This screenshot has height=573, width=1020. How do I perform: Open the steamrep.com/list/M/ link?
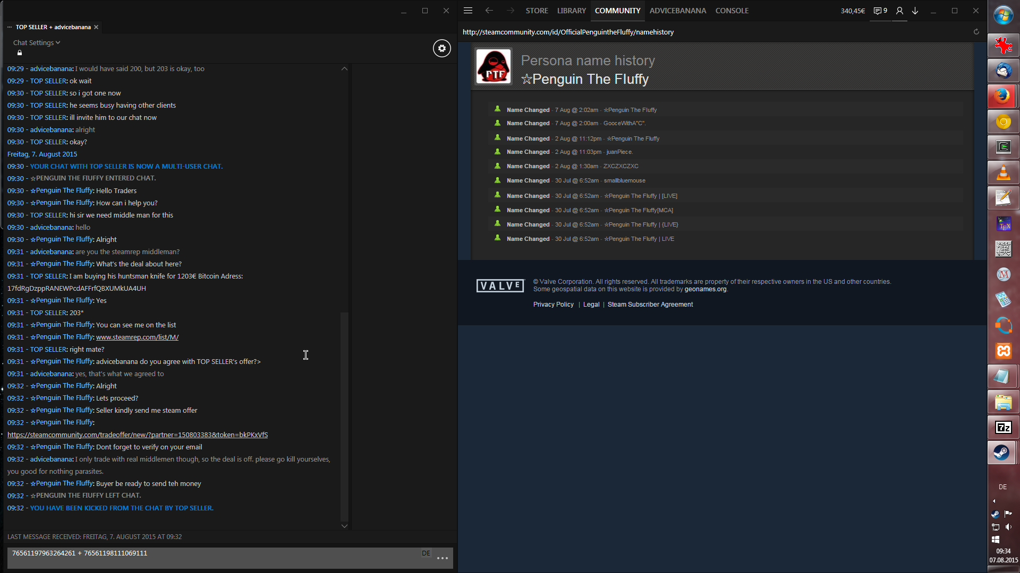[137, 337]
